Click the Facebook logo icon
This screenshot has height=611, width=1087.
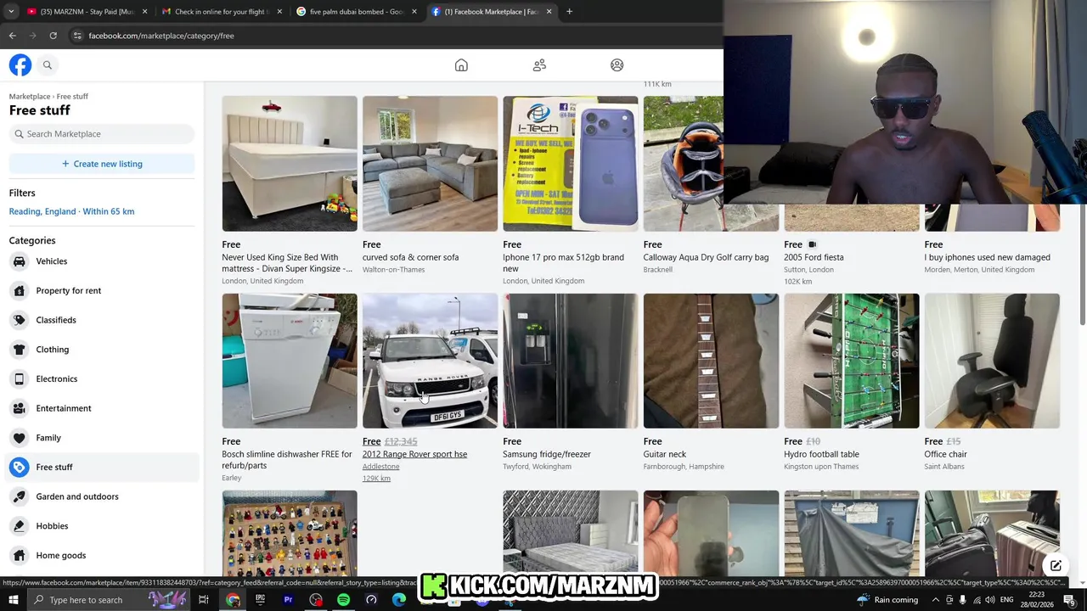(x=20, y=65)
